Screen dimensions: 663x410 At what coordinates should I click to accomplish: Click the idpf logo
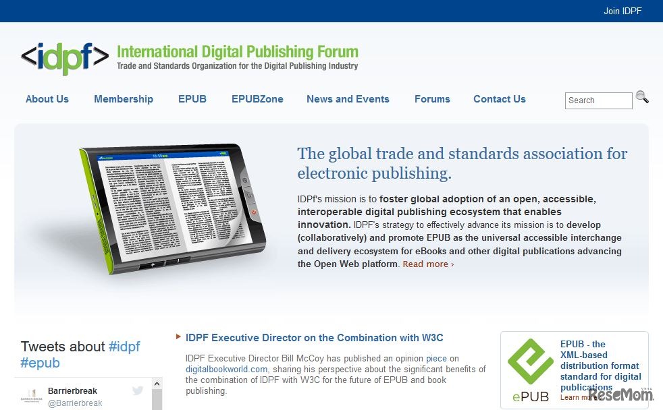65,59
